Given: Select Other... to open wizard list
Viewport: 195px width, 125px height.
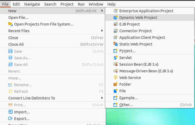Looking at the screenshot, I should (x=126, y=105).
